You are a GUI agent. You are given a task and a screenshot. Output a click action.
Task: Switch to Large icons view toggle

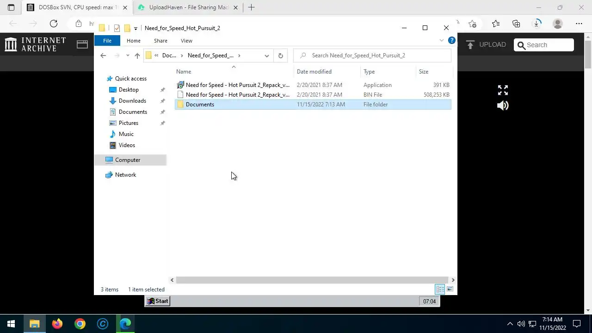(450, 290)
